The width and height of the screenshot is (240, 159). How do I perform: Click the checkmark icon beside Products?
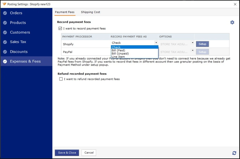coord(5,23)
